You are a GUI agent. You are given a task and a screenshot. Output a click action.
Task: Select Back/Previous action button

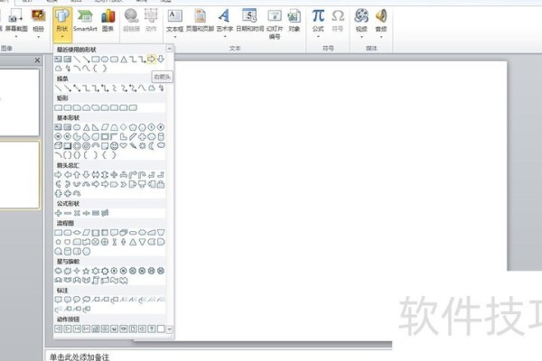58,329
